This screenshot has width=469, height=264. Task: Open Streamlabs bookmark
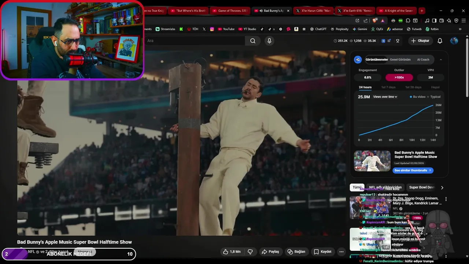coord(165,29)
